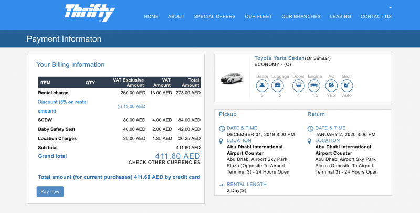Click the Grand total label

tap(52, 156)
